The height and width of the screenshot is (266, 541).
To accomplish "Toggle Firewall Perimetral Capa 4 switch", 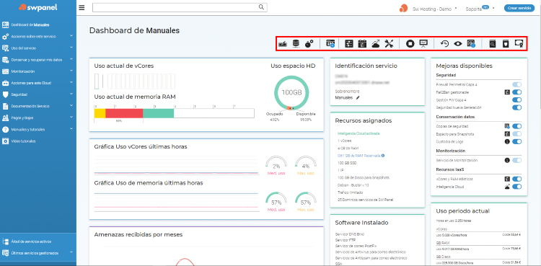I will click(517, 84).
